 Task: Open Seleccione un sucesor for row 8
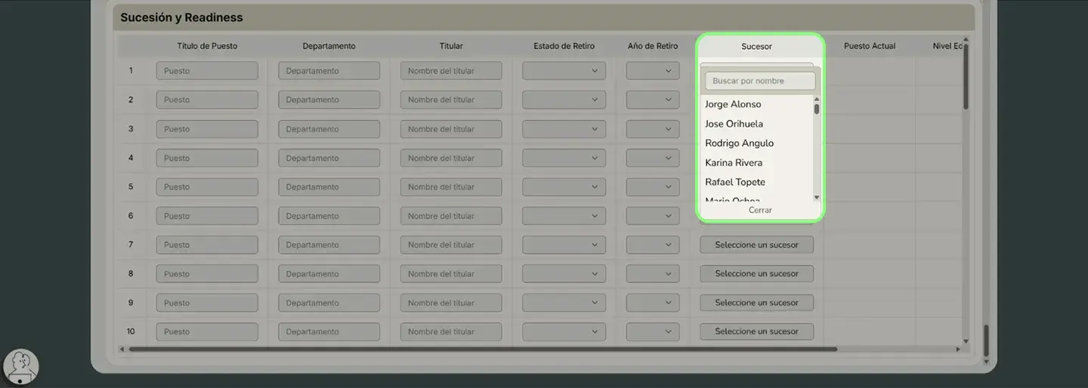pos(756,273)
